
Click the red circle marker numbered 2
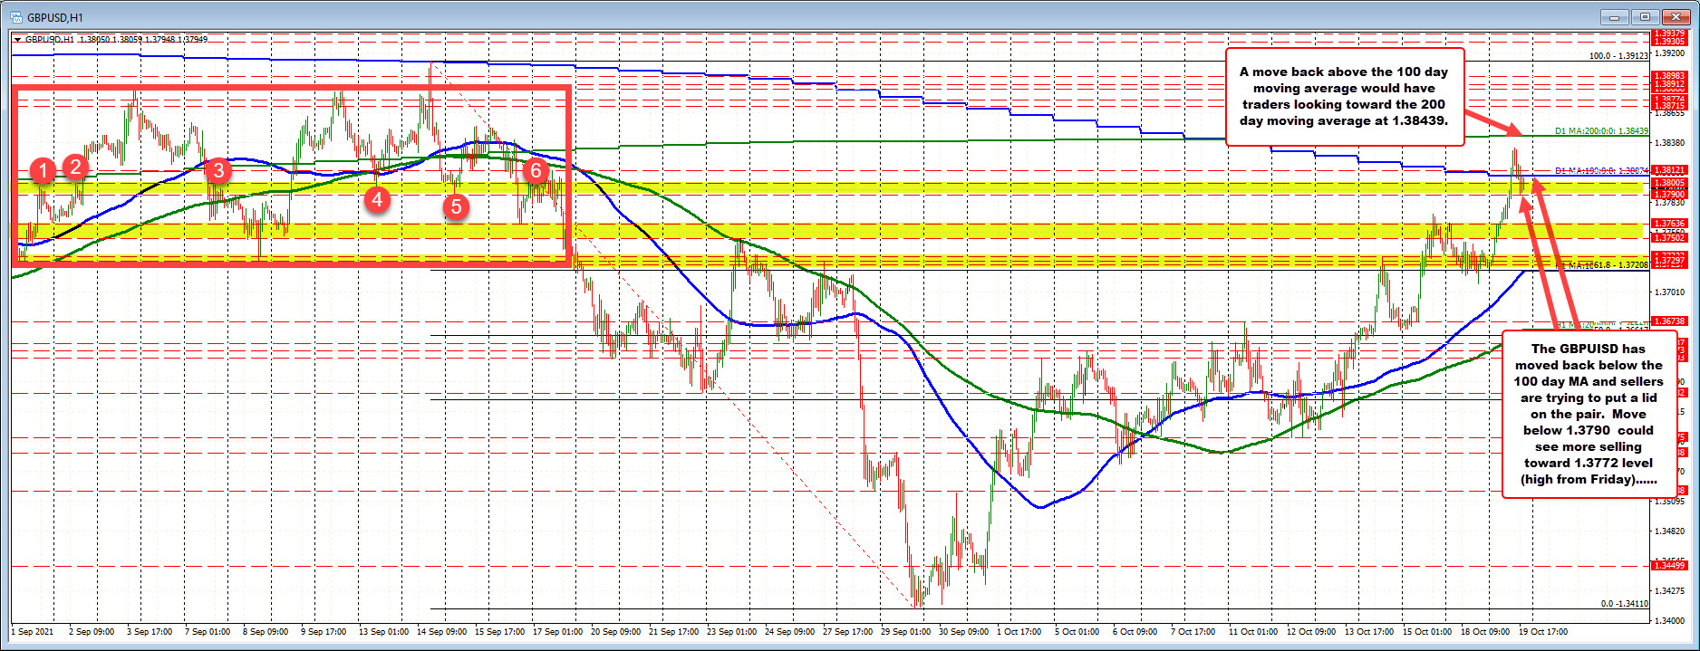tap(76, 166)
